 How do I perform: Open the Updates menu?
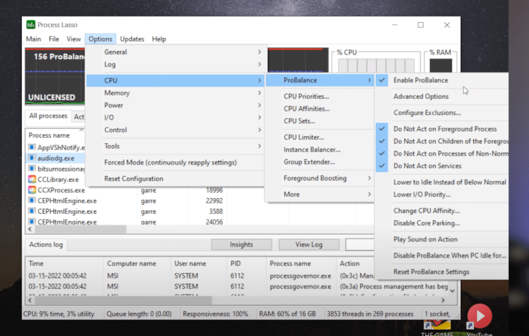tap(132, 39)
